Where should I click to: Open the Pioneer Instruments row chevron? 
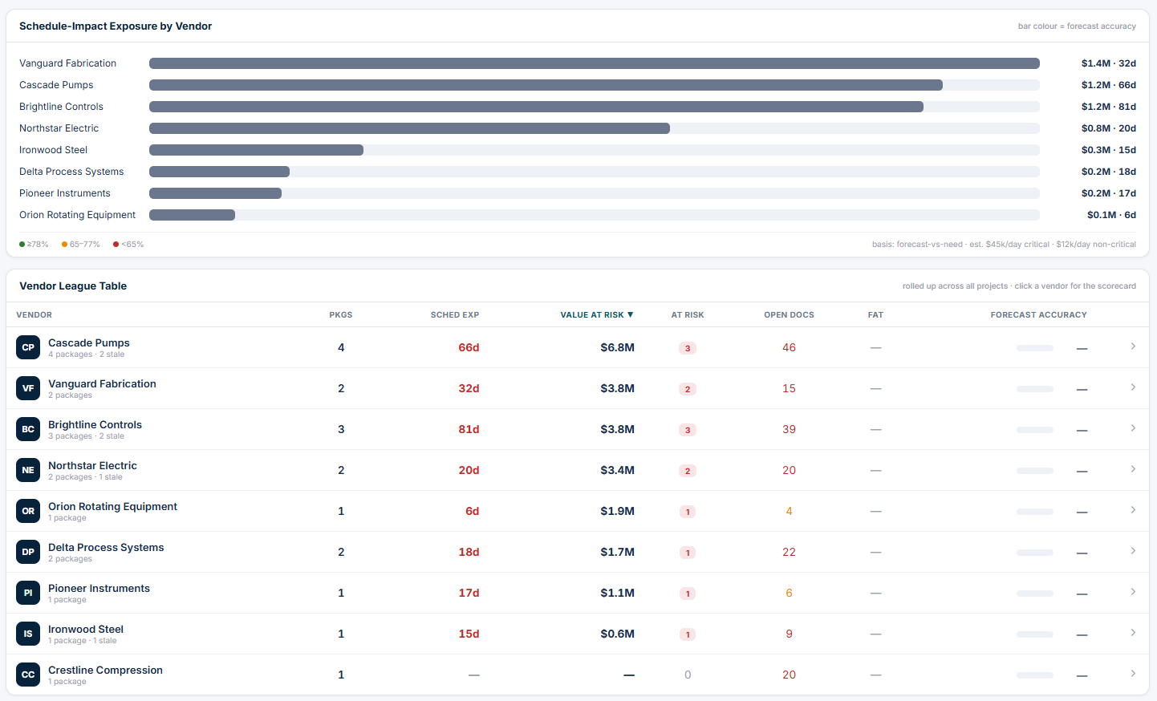[x=1133, y=592]
